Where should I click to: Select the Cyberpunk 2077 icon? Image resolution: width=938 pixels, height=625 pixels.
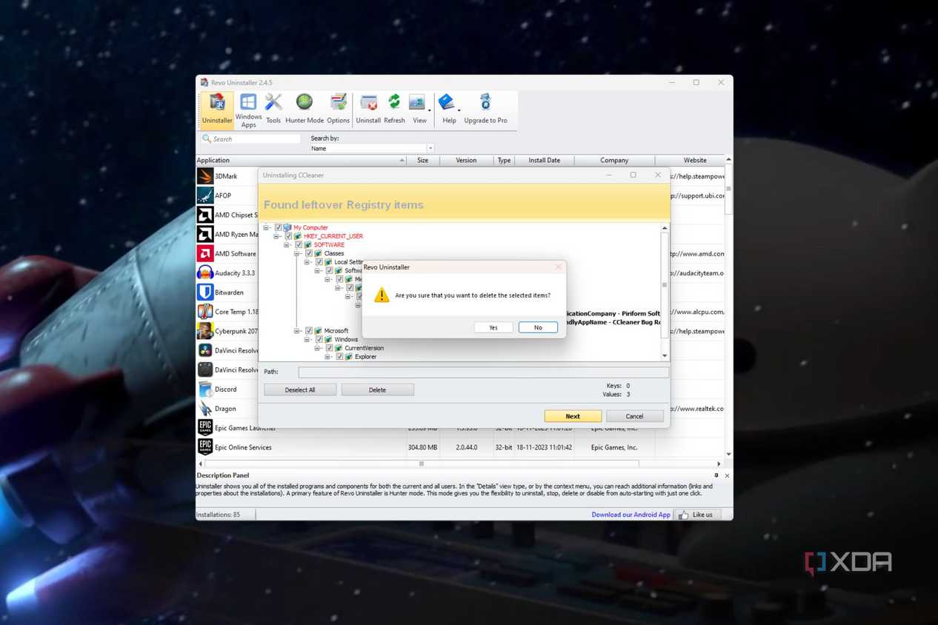(205, 331)
